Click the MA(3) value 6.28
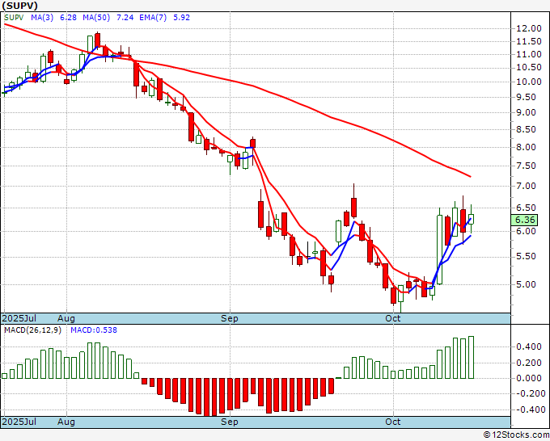Viewport: 550px width, 441px height. [x=68, y=18]
